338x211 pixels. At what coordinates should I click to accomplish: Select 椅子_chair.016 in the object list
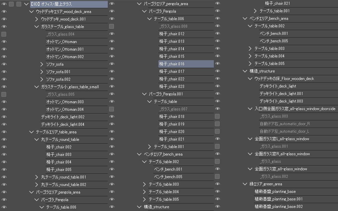point(186,64)
